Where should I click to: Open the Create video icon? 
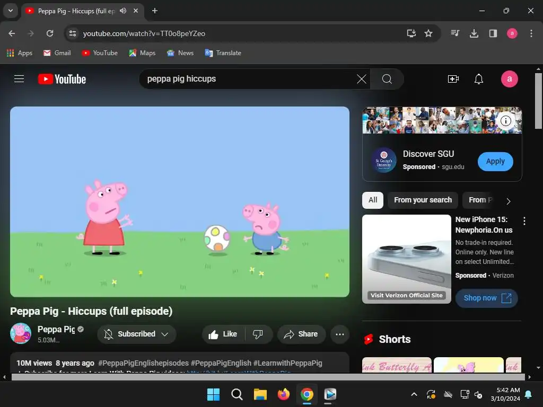tap(453, 79)
